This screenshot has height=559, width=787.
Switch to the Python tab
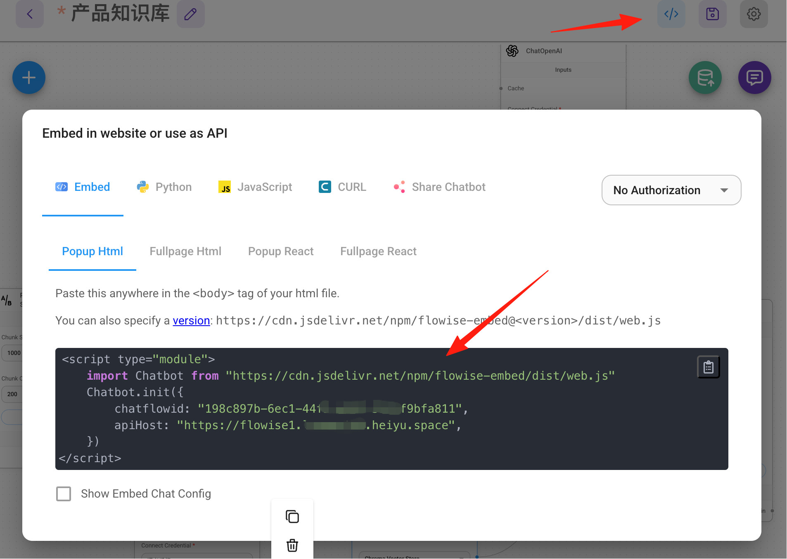point(164,187)
